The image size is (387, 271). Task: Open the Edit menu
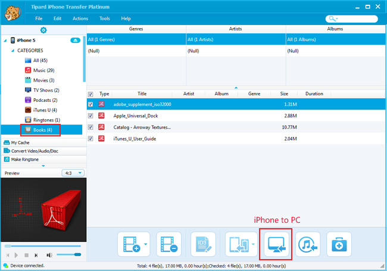coord(57,18)
